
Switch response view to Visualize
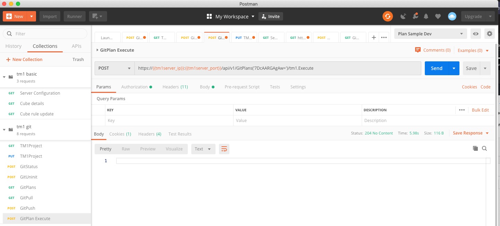click(174, 149)
